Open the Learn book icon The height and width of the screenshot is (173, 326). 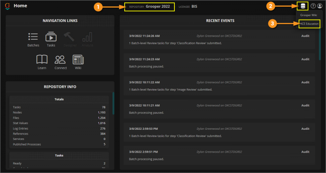[x=42, y=60]
